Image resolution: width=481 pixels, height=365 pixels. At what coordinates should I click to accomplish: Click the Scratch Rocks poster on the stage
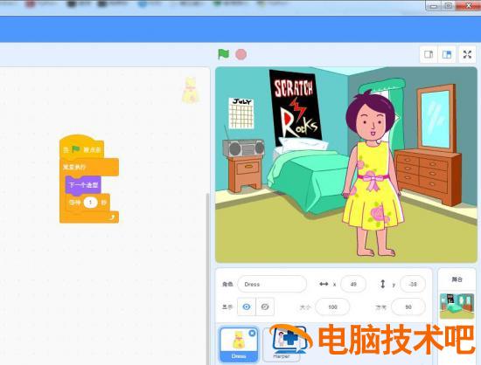(x=295, y=107)
